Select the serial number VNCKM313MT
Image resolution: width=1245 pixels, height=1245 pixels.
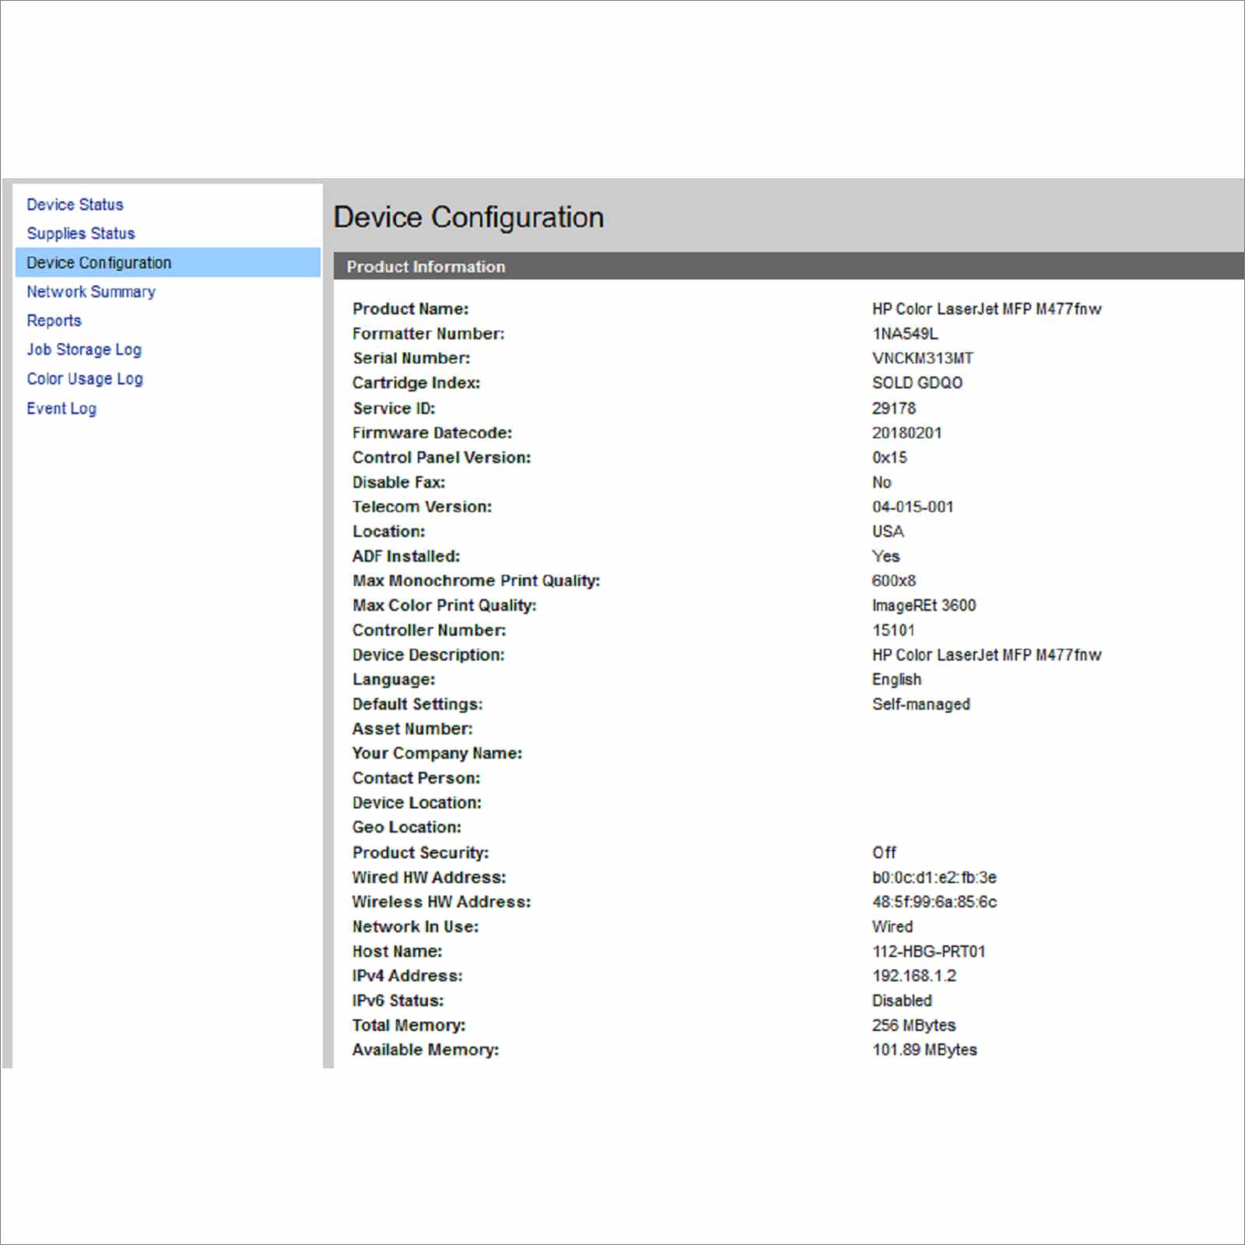pos(923,359)
